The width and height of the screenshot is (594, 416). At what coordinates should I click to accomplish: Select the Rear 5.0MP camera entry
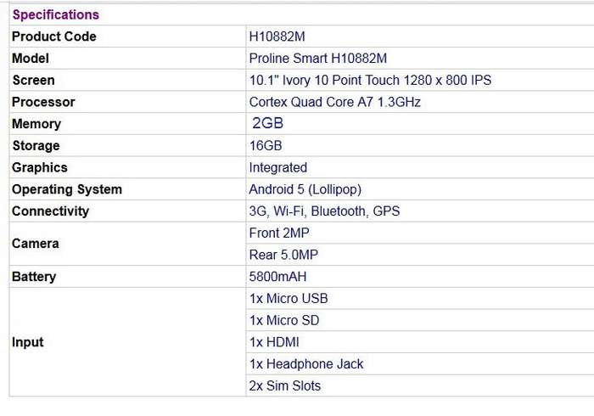coord(283,255)
